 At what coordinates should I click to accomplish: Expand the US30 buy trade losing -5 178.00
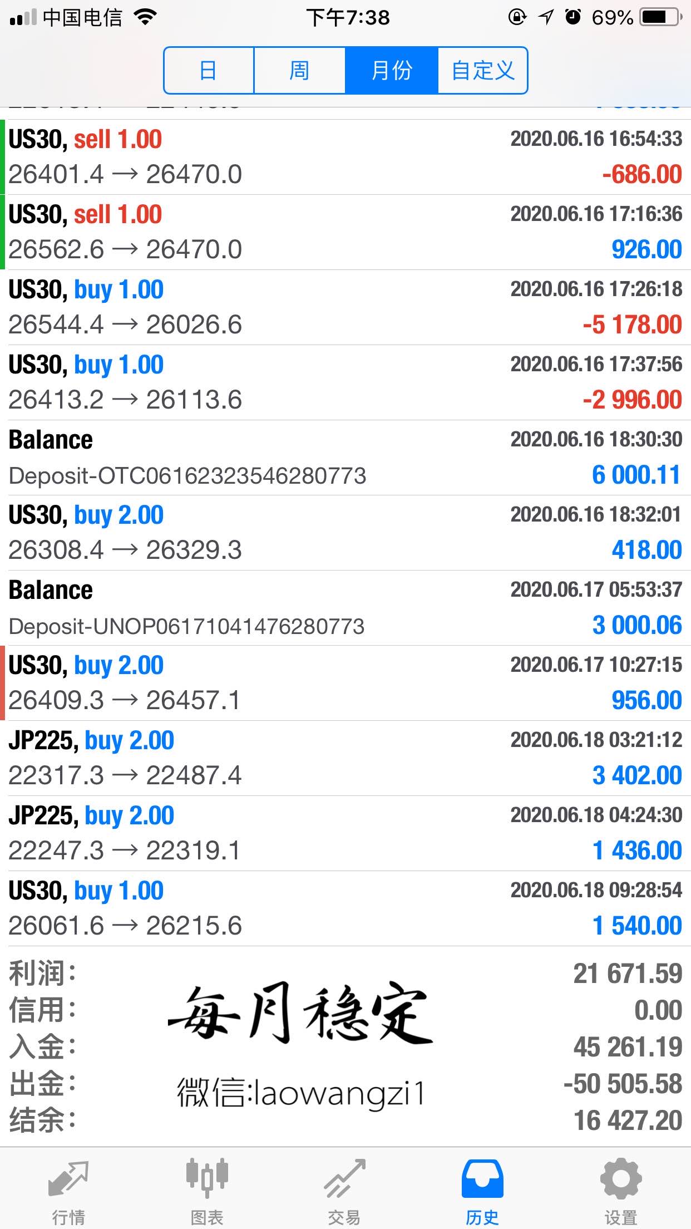[345, 307]
